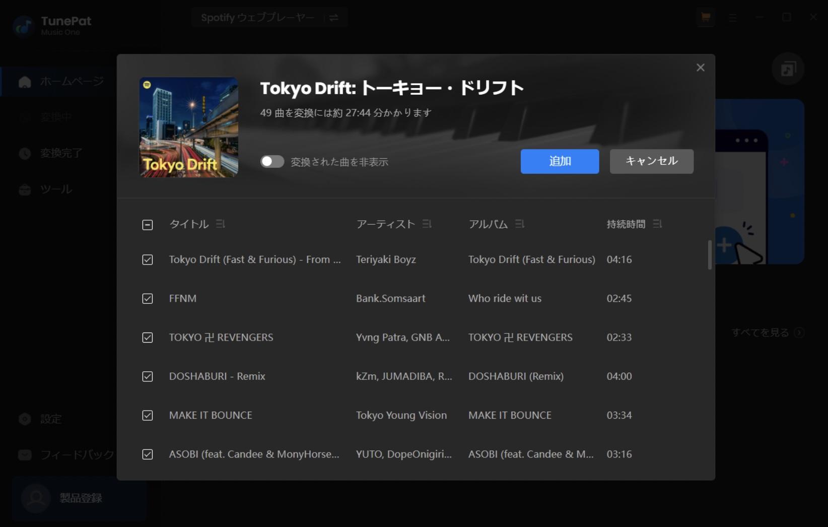This screenshot has width=828, height=527.
Task: Click the MAKE IT BOUNCE album name
Action: pos(510,415)
